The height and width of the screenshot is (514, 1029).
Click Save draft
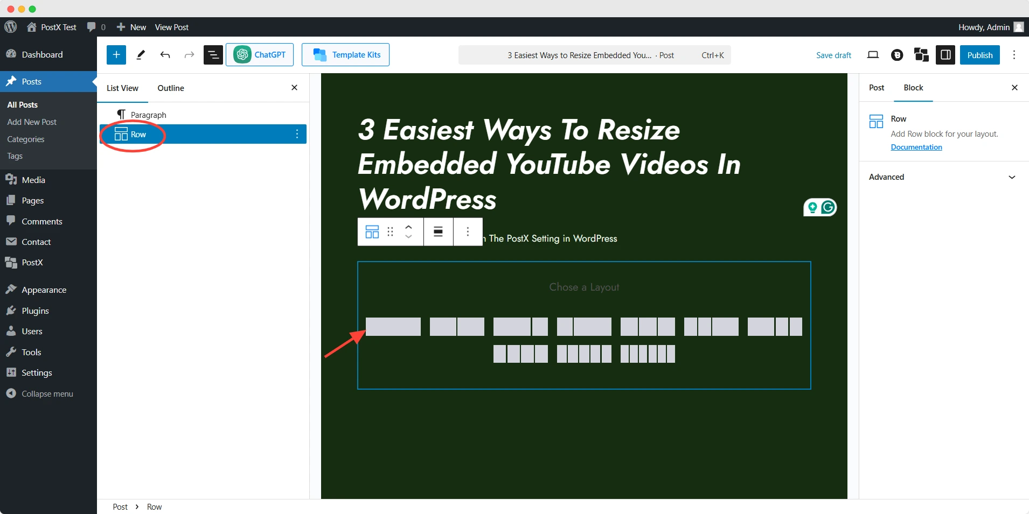tap(833, 55)
